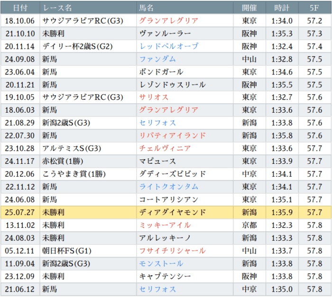The height and width of the screenshot is (297, 332).
Task: Open the リバティアイランド horse link
Action: click(172, 135)
